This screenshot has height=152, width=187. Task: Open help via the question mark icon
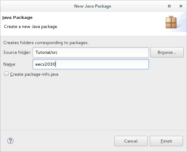point(10,141)
